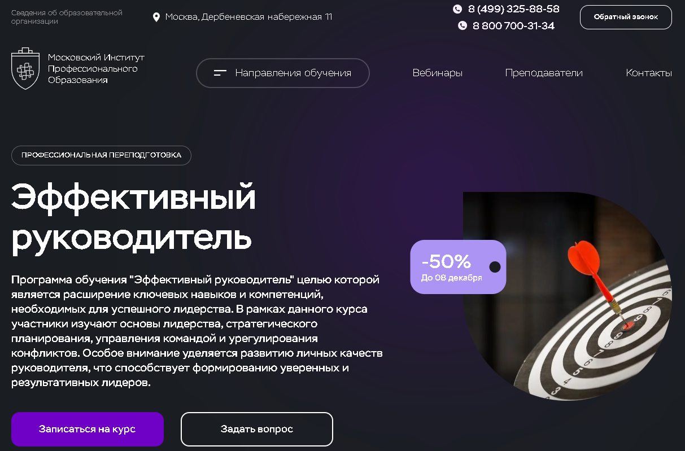The width and height of the screenshot is (685, 451).
Task: Click the phone icon beside 8 (499) 325-88-58
Action: tap(457, 9)
